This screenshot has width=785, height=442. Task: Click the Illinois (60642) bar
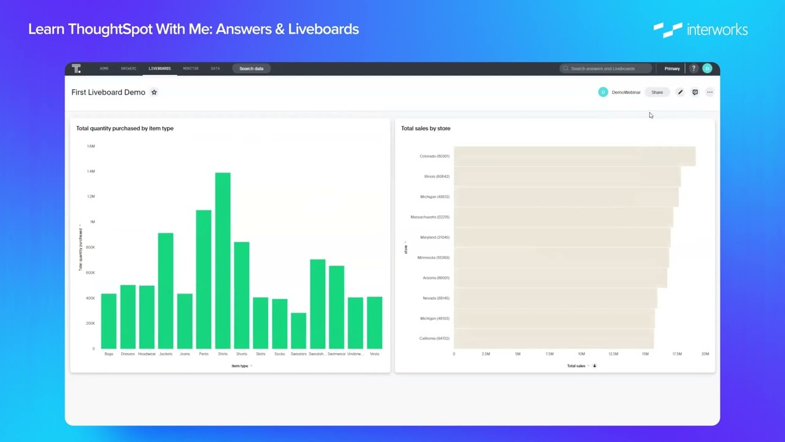point(567,176)
